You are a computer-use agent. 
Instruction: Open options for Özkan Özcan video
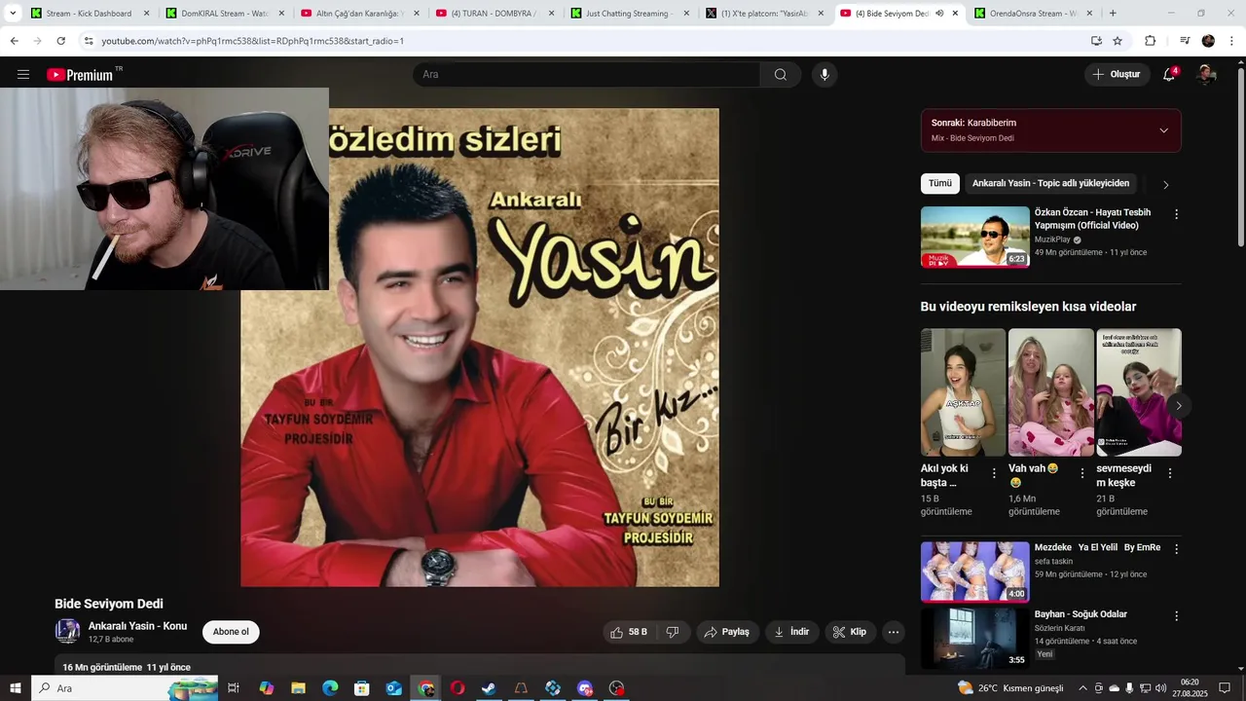1176,214
